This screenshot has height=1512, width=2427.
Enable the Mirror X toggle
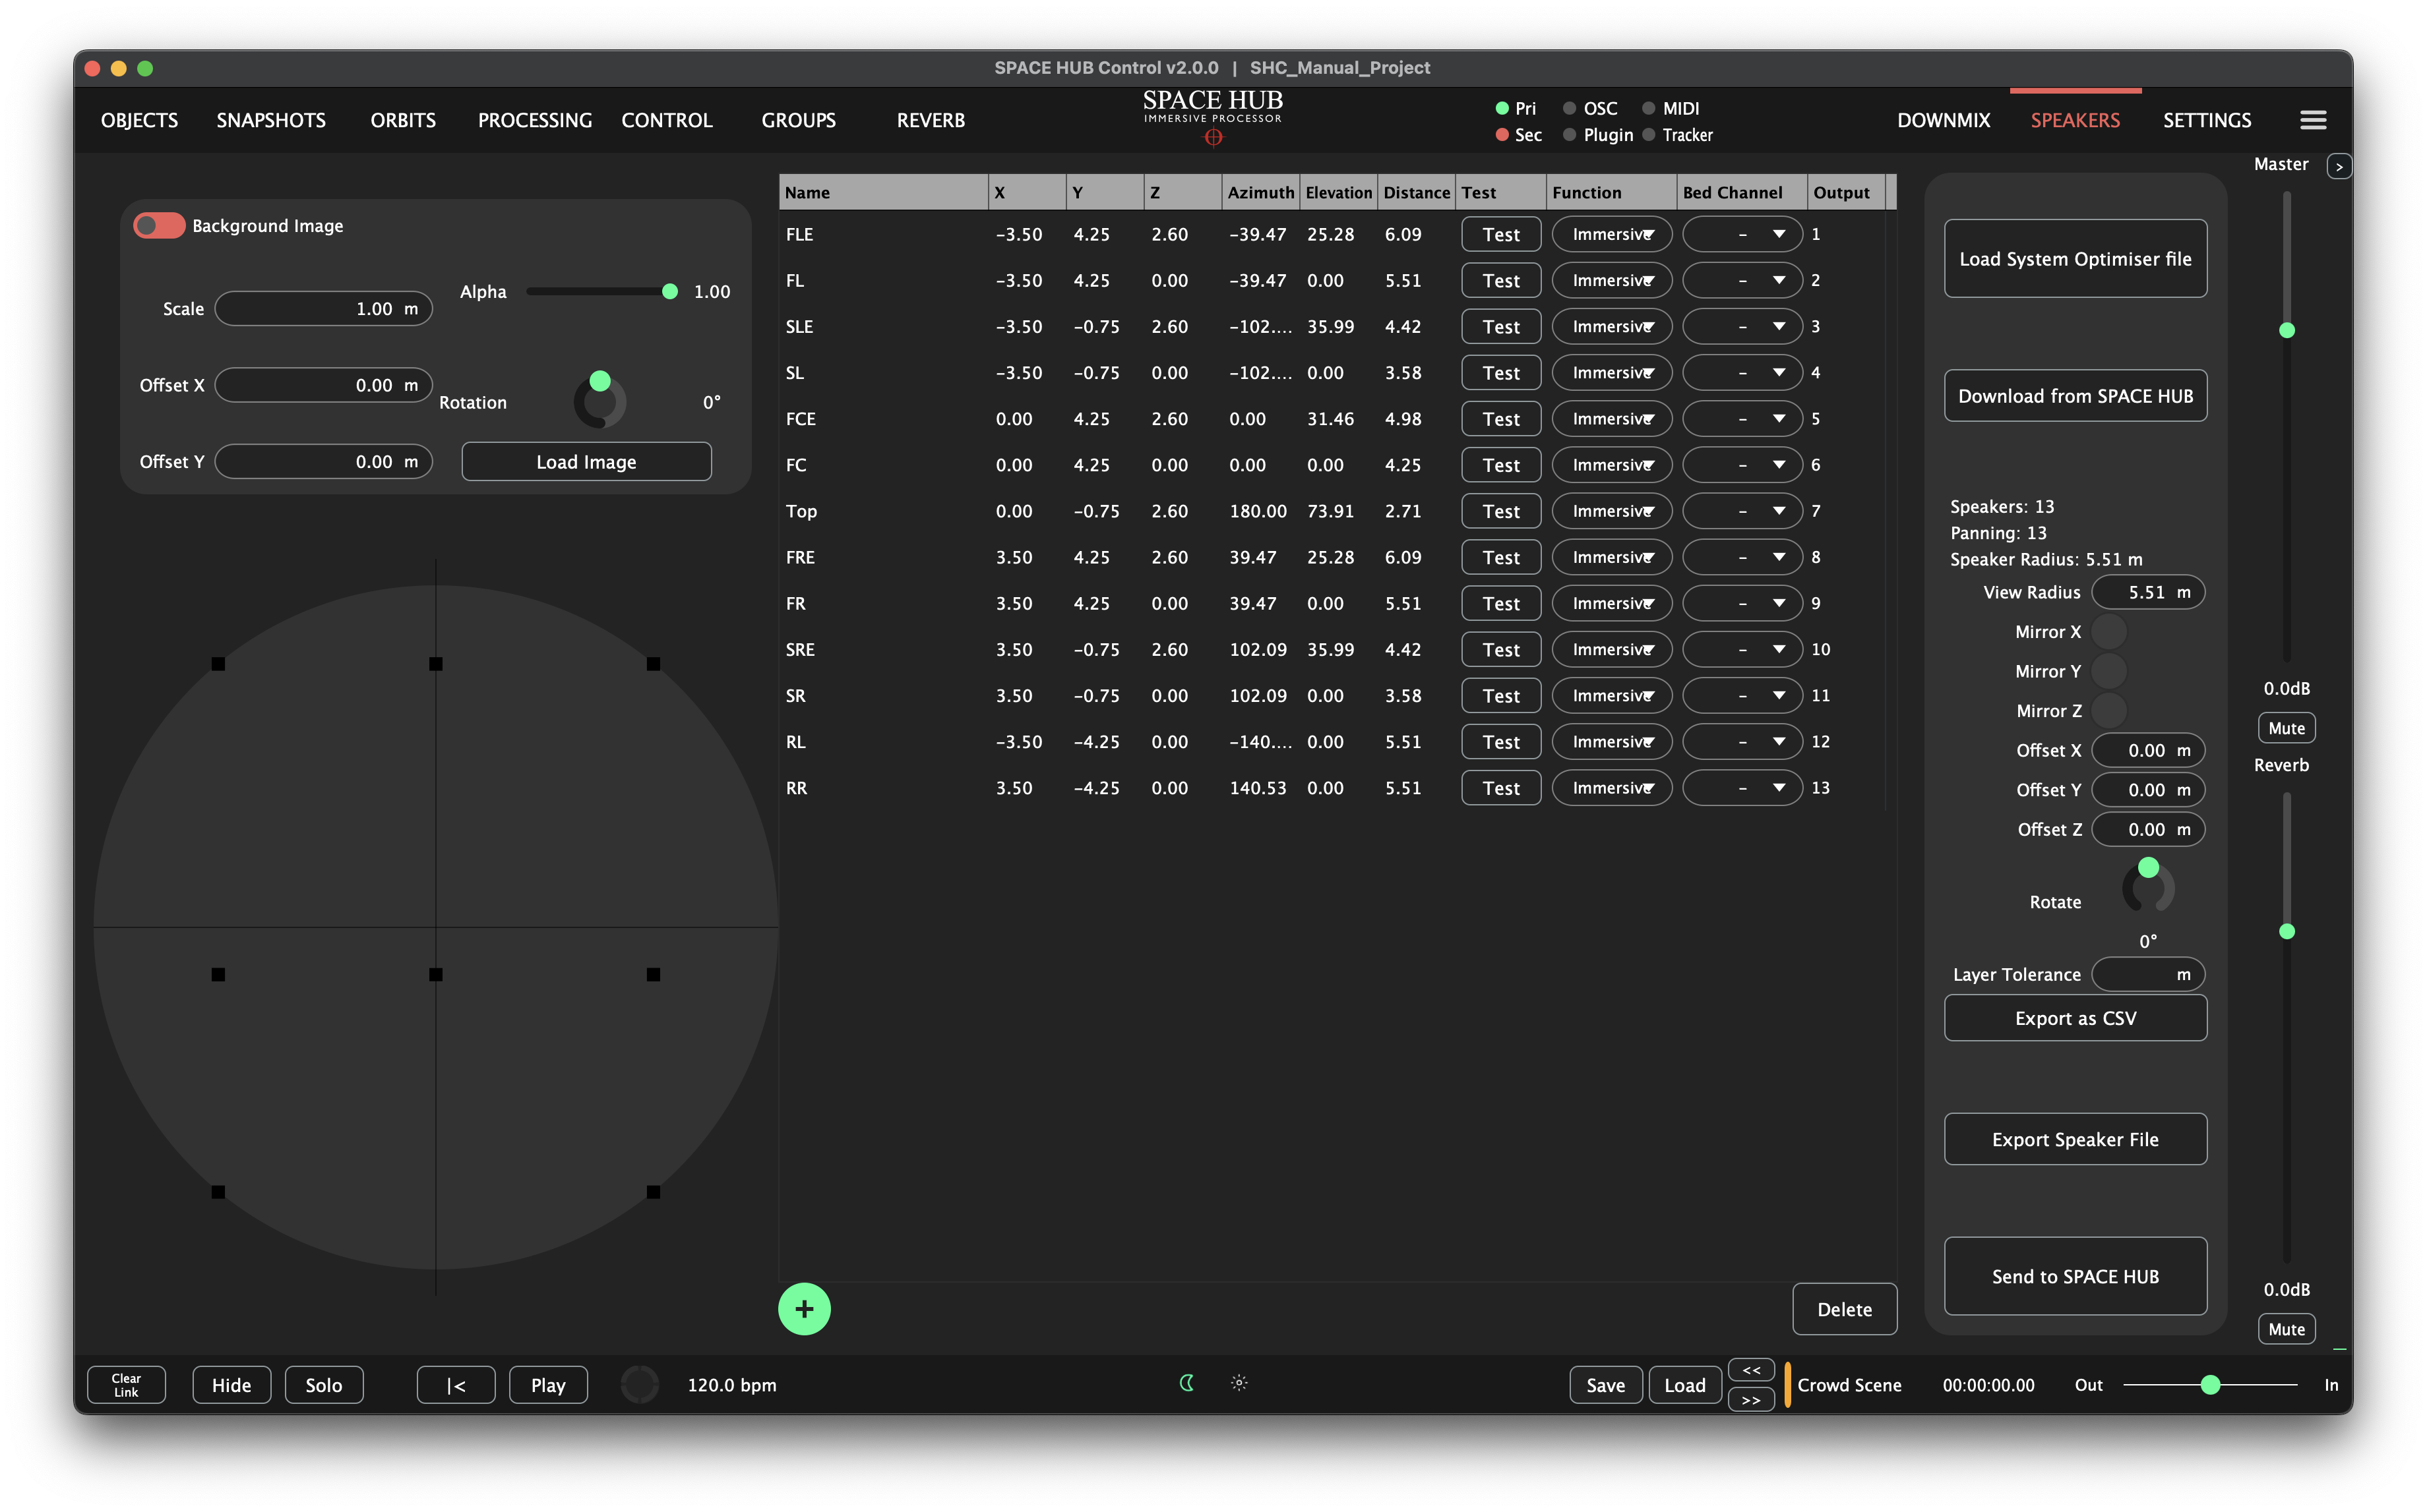(2109, 632)
